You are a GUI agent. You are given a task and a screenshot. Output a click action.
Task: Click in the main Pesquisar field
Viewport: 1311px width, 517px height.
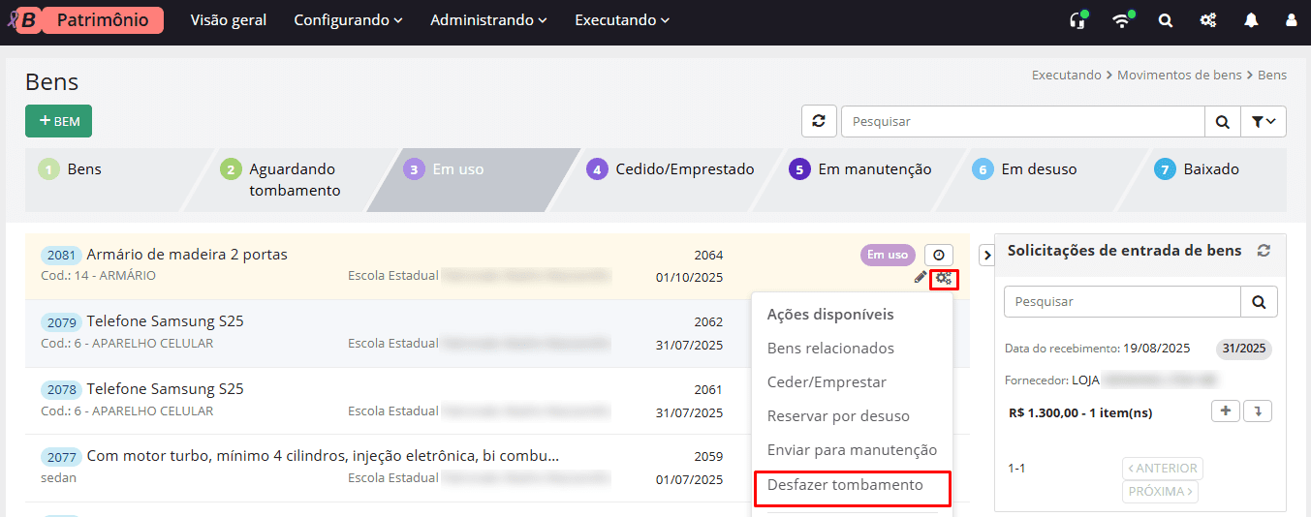coord(1022,122)
